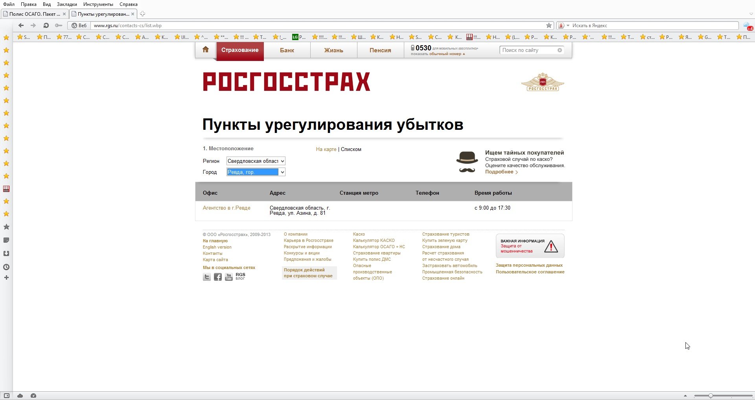Viewport: 755px width, 400px height.
Task: Open the Агентство в г.Ревде link
Action: [226, 208]
